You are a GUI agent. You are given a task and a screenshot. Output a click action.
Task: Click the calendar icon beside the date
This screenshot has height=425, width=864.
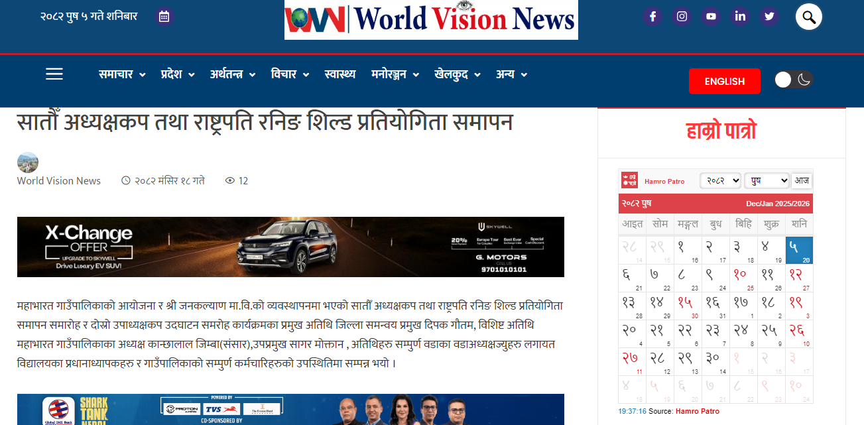coord(164,17)
